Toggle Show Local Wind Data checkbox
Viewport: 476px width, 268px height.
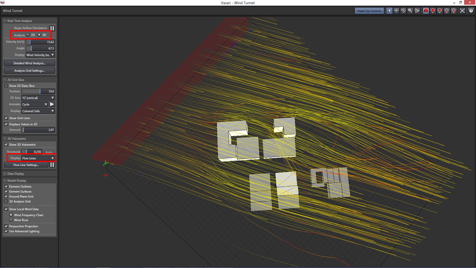click(x=6, y=209)
